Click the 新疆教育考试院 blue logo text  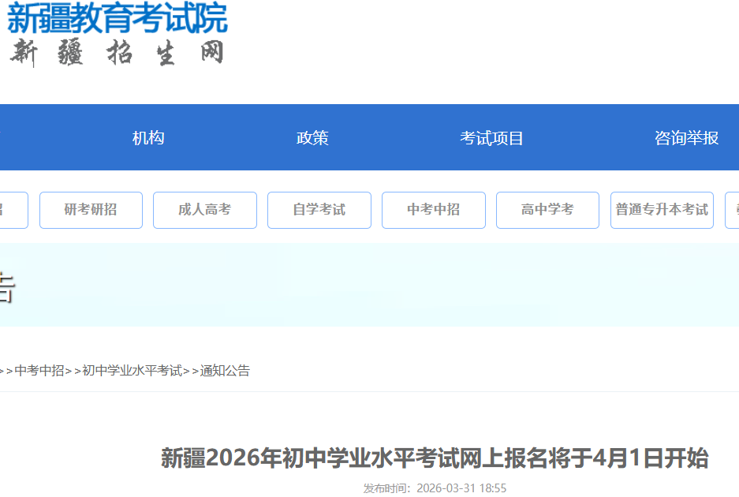point(117,17)
